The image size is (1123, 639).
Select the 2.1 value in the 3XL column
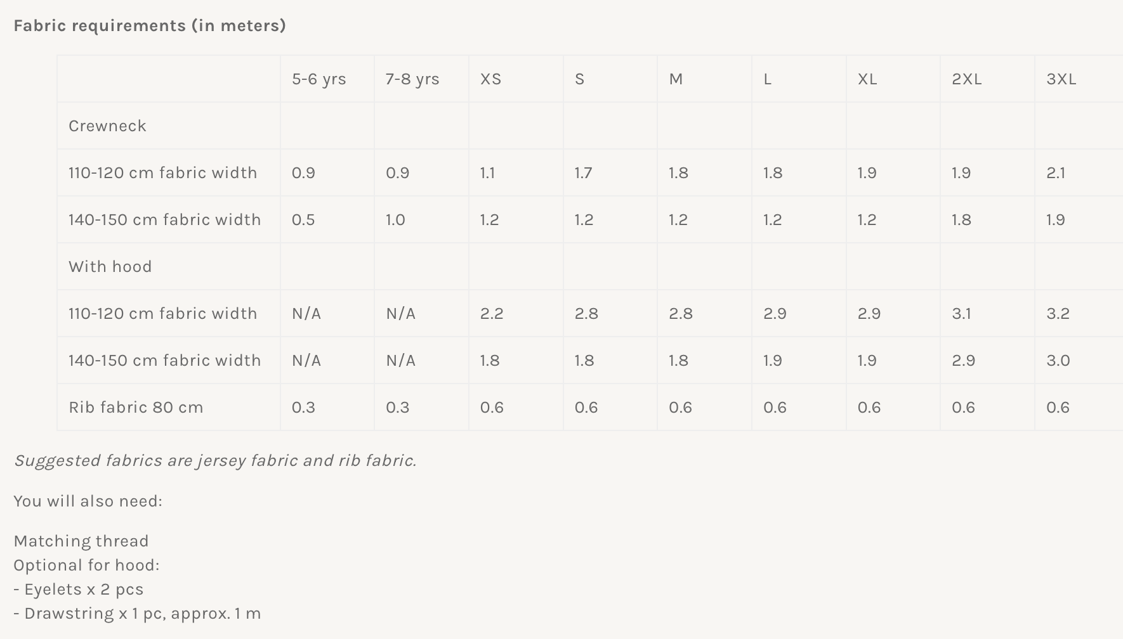point(1056,173)
